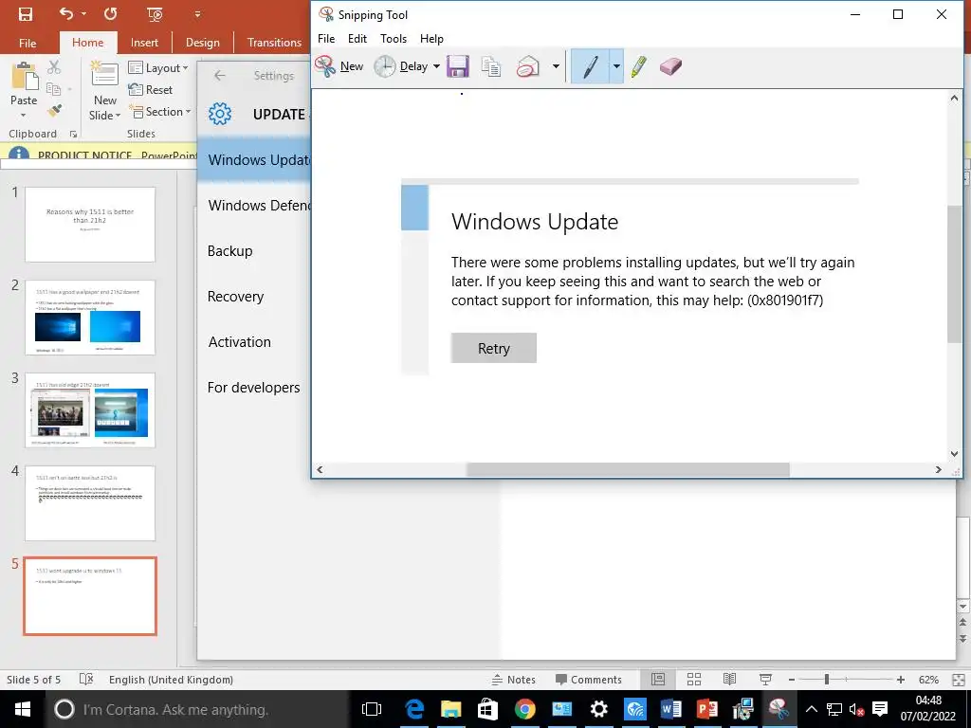The image size is (971, 728).
Task: Click Fit slide to window icon
Action: tap(959, 680)
